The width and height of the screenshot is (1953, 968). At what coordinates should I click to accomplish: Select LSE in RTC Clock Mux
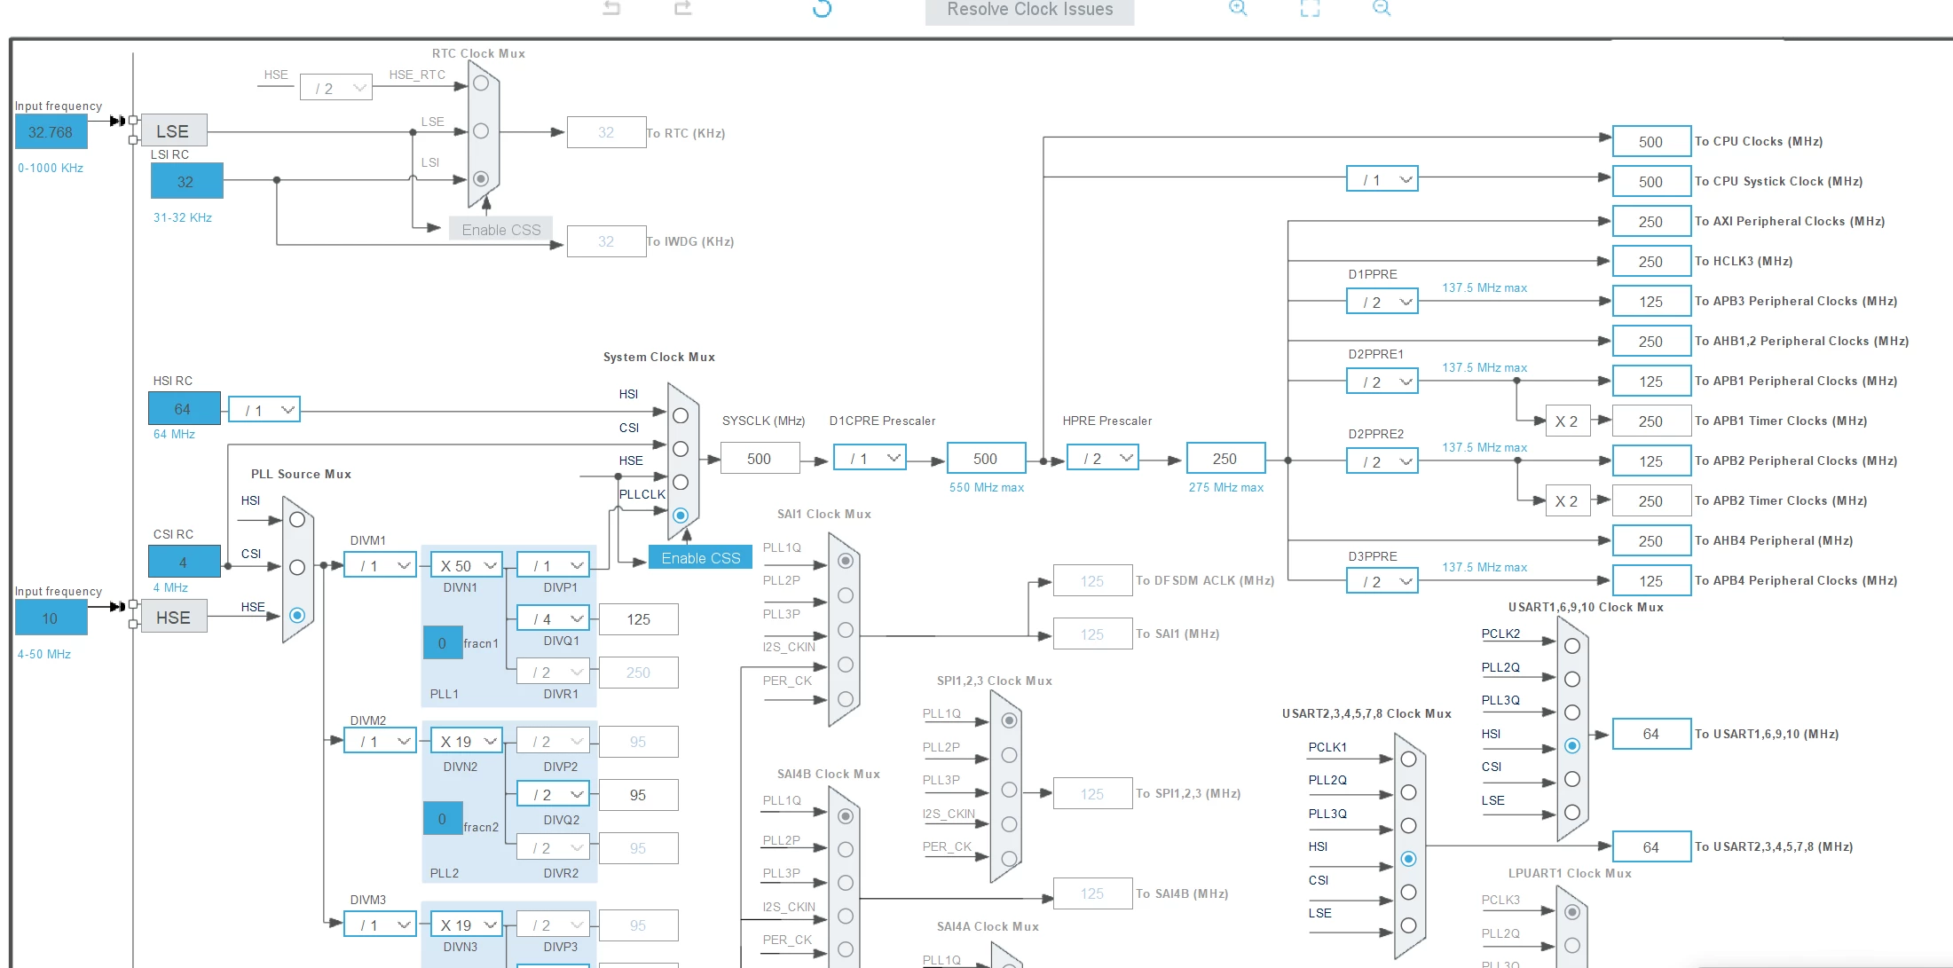tap(481, 130)
